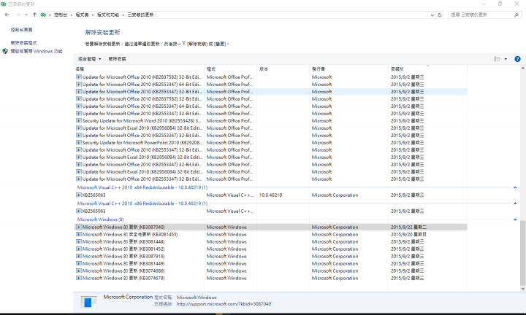This screenshot has width=526, height=315.
Task: Select the 程式和功能 breadcrumb
Action: 108,15
